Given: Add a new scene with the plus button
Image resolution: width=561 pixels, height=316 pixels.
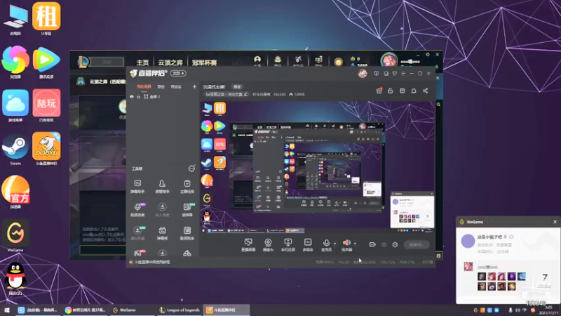Looking at the screenshot, I should [194, 86].
